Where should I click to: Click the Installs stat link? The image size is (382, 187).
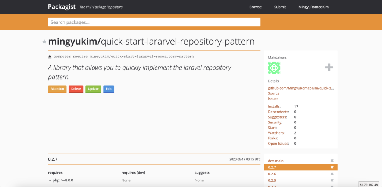click(x=274, y=106)
